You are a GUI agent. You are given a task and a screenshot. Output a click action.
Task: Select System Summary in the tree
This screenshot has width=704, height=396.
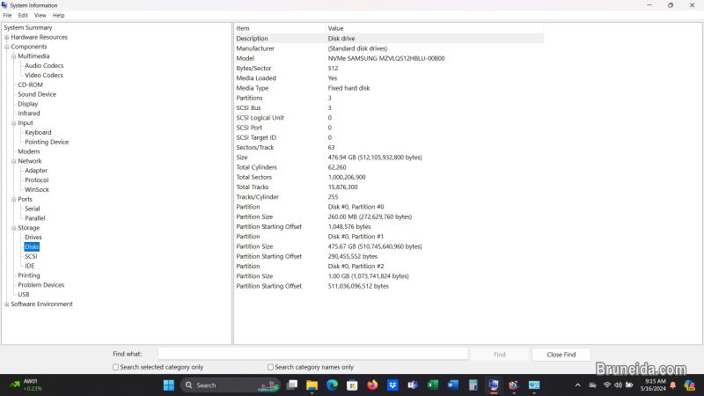[x=28, y=27]
